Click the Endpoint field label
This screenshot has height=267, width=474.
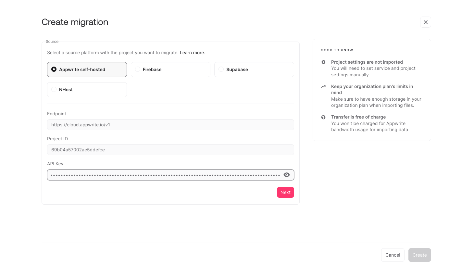point(56,114)
